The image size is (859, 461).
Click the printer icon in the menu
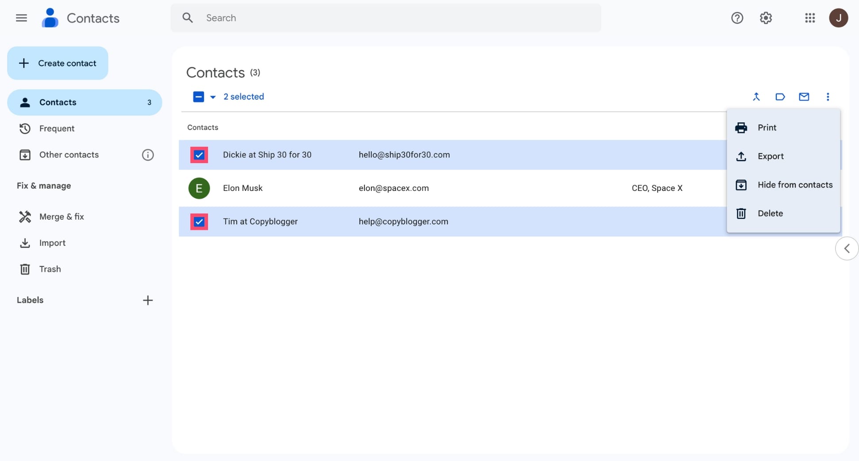pos(741,128)
